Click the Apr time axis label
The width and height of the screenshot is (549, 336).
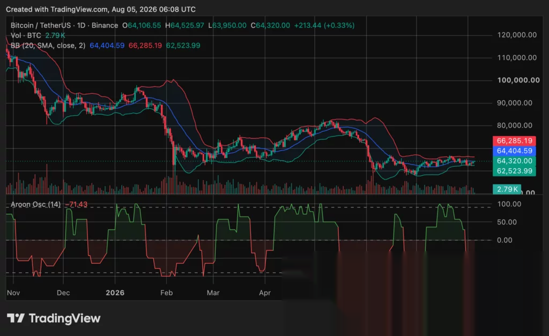tap(265, 293)
